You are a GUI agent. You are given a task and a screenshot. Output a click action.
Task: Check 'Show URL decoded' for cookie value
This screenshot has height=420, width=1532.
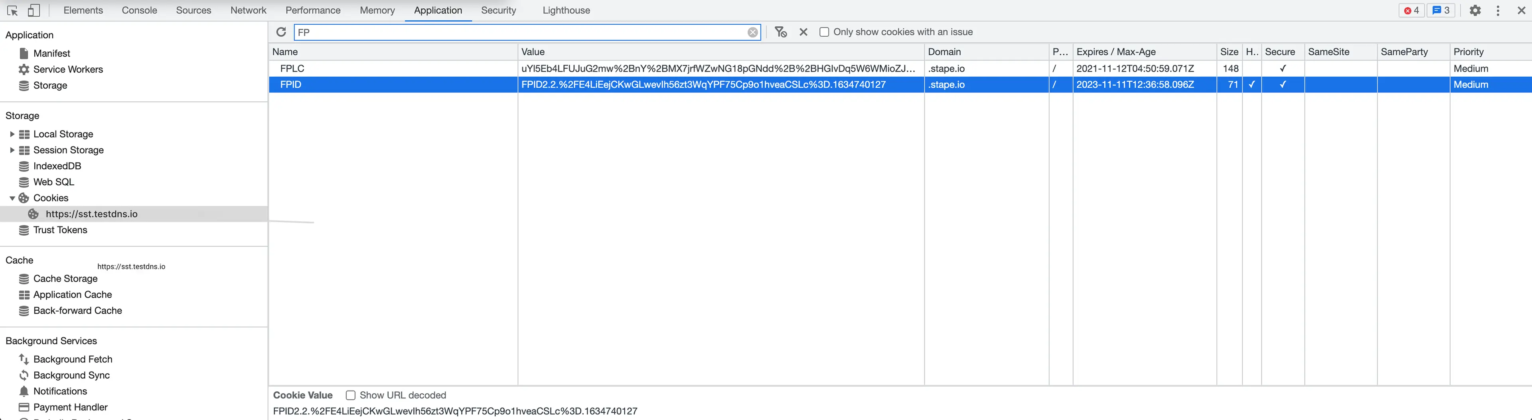pyautogui.click(x=350, y=395)
